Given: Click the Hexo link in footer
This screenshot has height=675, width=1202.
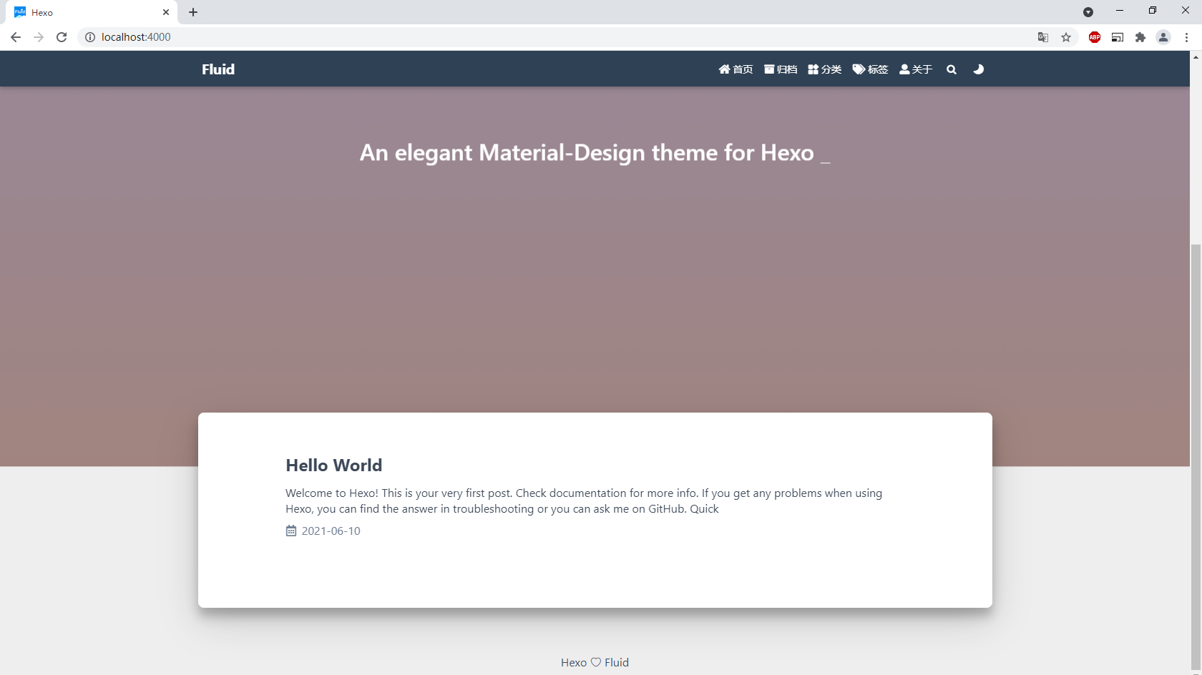Looking at the screenshot, I should tap(573, 663).
